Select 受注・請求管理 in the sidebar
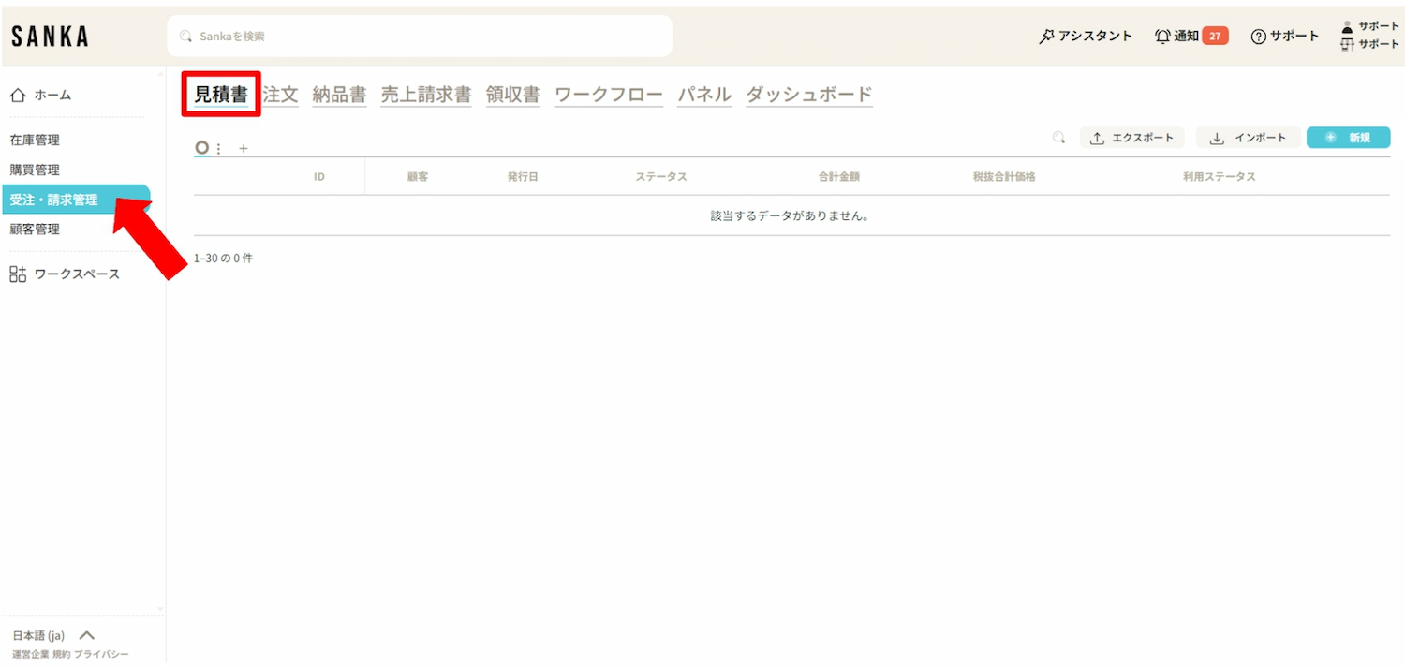Image resolution: width=1405 pixels, height=667 pixels. (75, 200)
